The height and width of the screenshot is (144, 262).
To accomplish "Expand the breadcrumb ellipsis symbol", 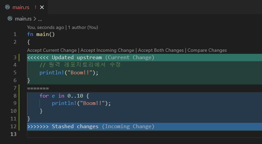I will coord(40,19).
